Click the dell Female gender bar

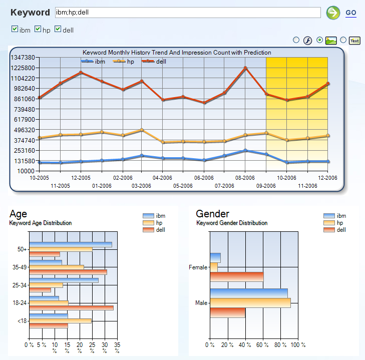click(x=237, y=277)
